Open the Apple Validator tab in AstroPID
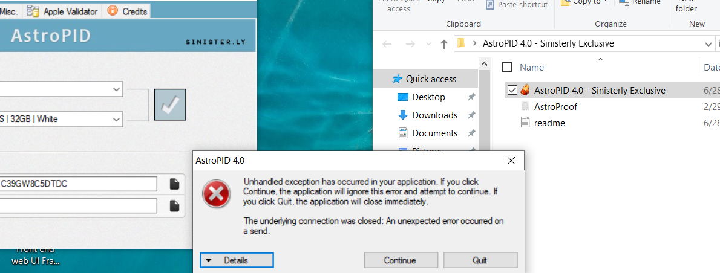Screen dimensions: 720x273 pyautogui.click(x=62, y=11)
